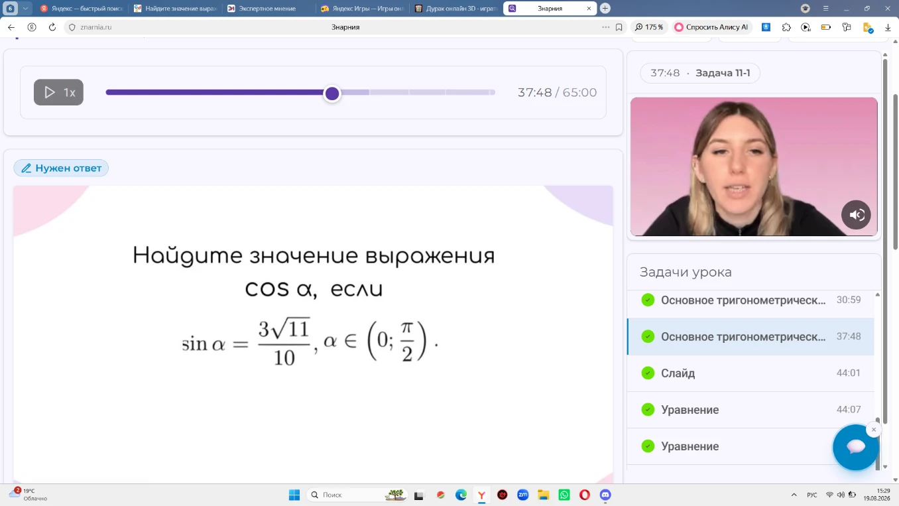Open File Explorer from the taskbar
The width and height of the screenshot is (899, 506).
[544, 495]
